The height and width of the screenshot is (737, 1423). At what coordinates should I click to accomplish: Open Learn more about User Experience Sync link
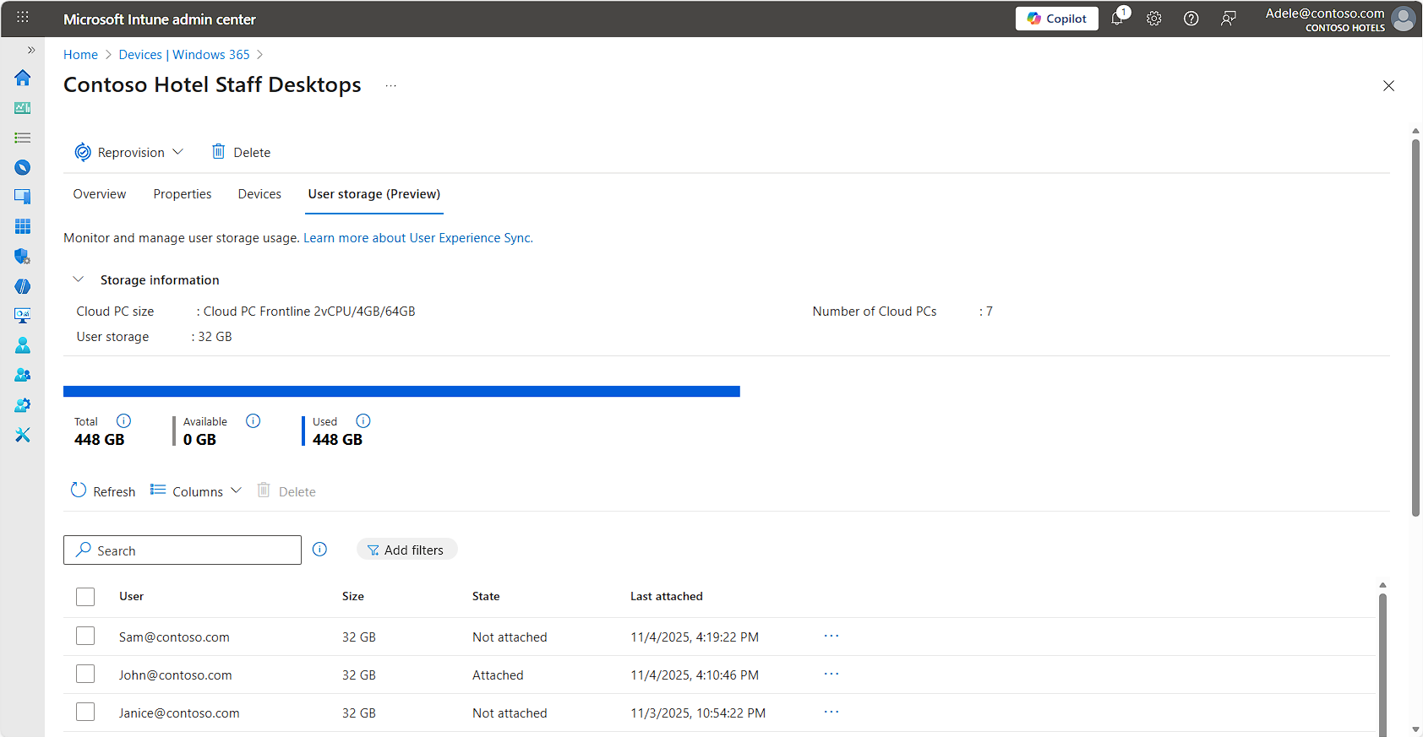418,238
